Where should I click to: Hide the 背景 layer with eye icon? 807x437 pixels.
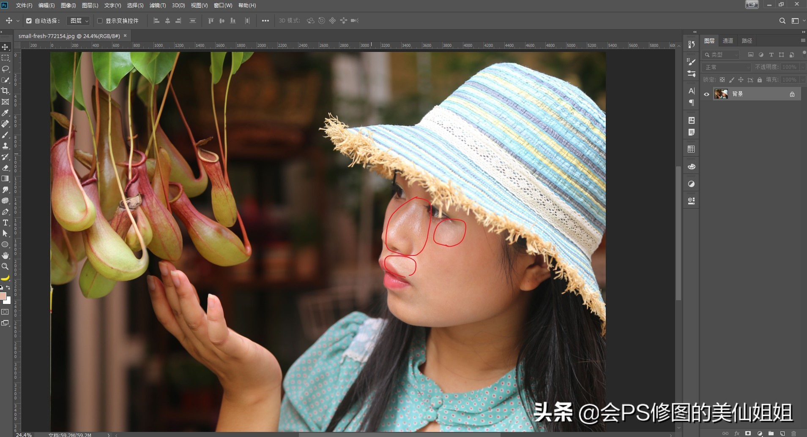click(706, 94)
